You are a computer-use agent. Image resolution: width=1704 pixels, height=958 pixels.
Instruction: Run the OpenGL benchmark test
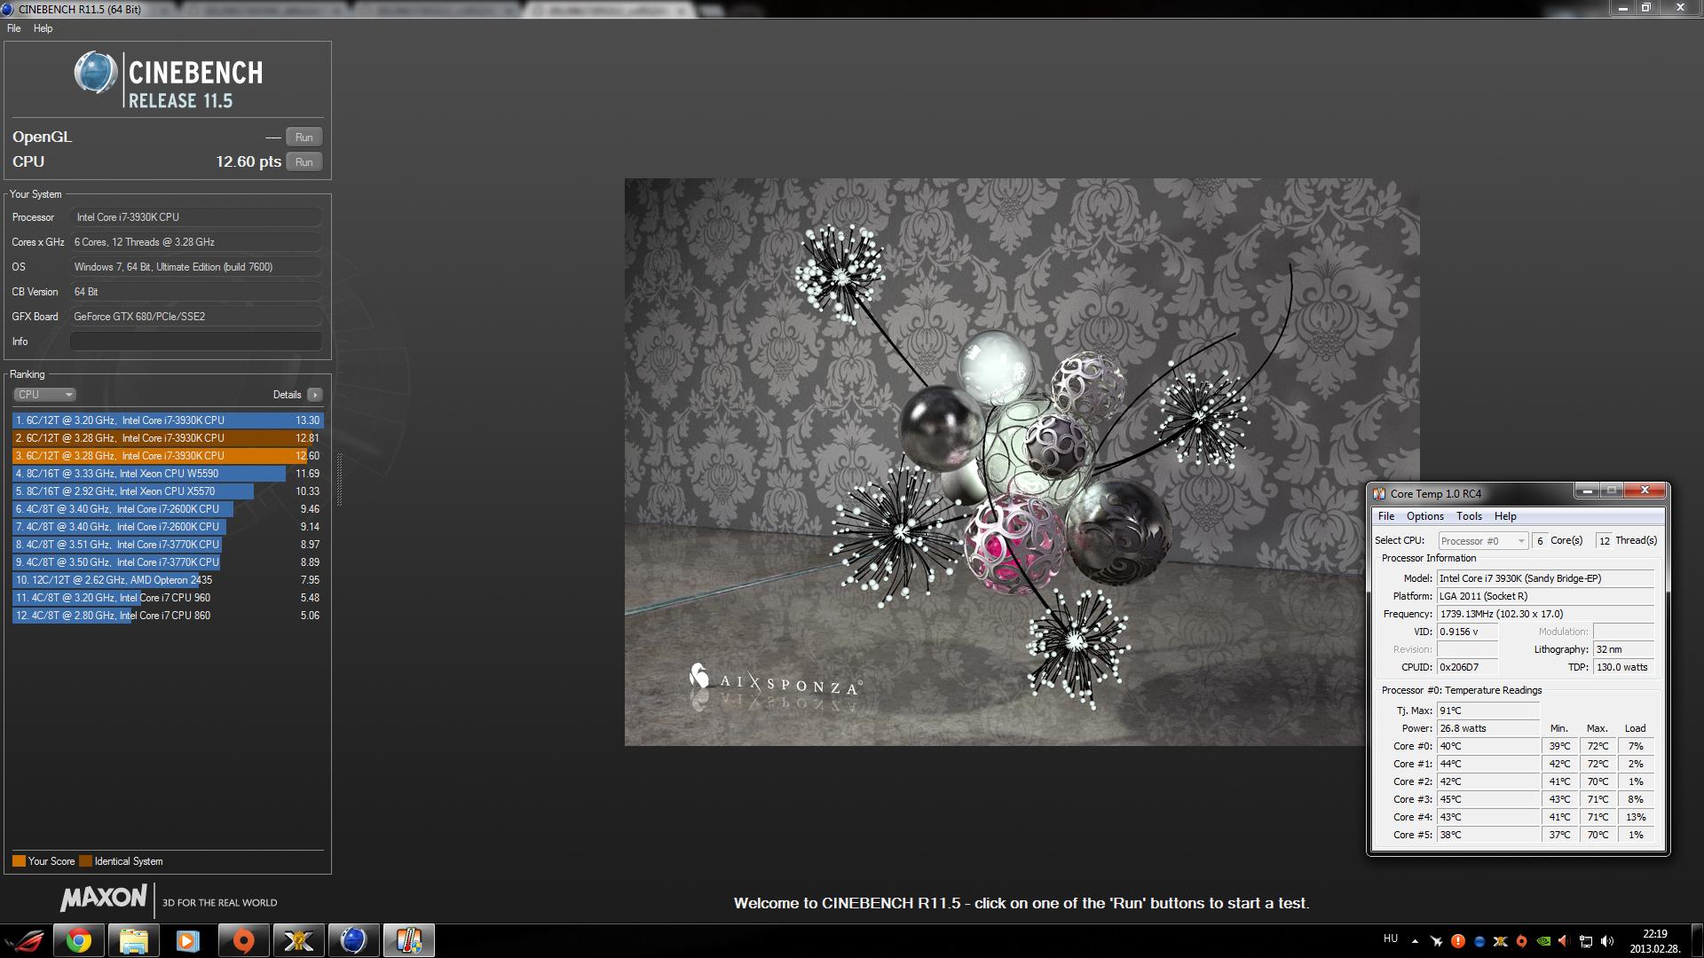tap(304, 137)
